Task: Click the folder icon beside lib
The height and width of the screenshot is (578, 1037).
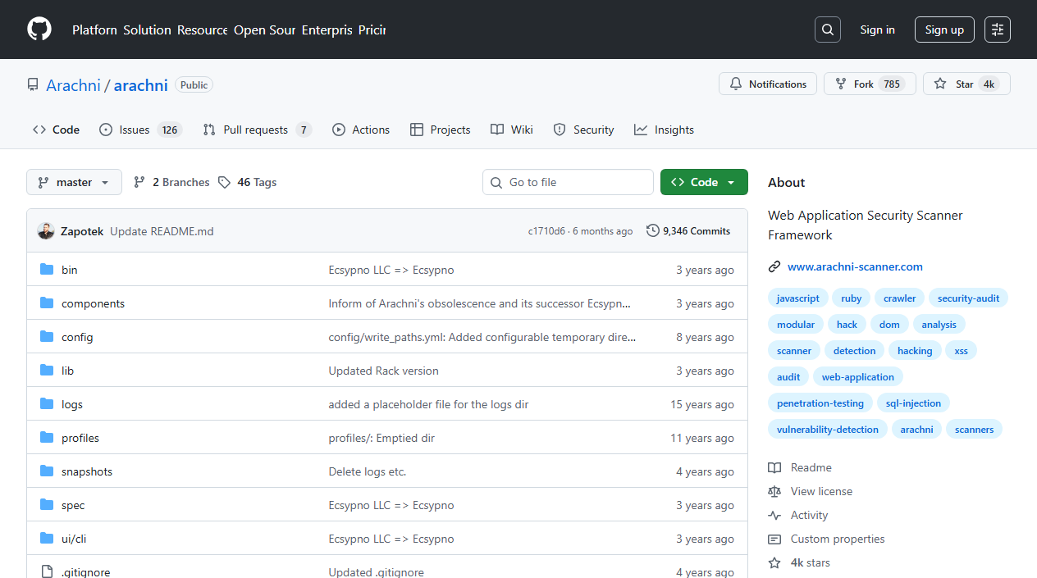Action: pyautogui.click(x=47, y=371)
